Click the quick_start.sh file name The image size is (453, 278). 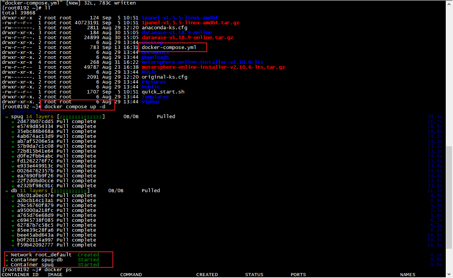(x=163, y=92)
